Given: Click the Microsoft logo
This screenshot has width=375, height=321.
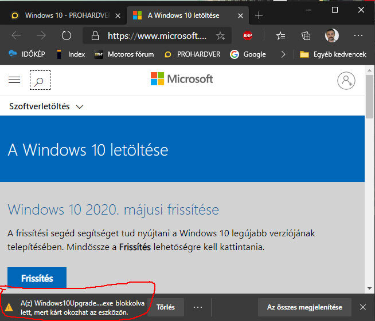Looking at the screenshot, I should pos(182,79).
